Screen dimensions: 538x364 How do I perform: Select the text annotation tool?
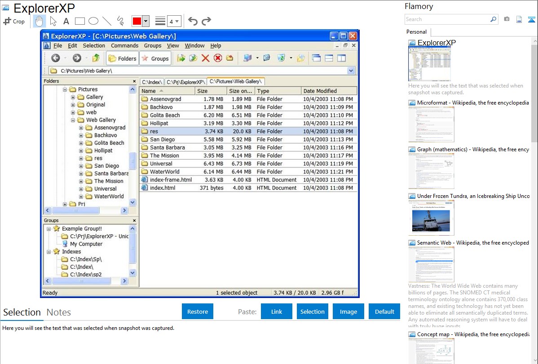[66, 21]
